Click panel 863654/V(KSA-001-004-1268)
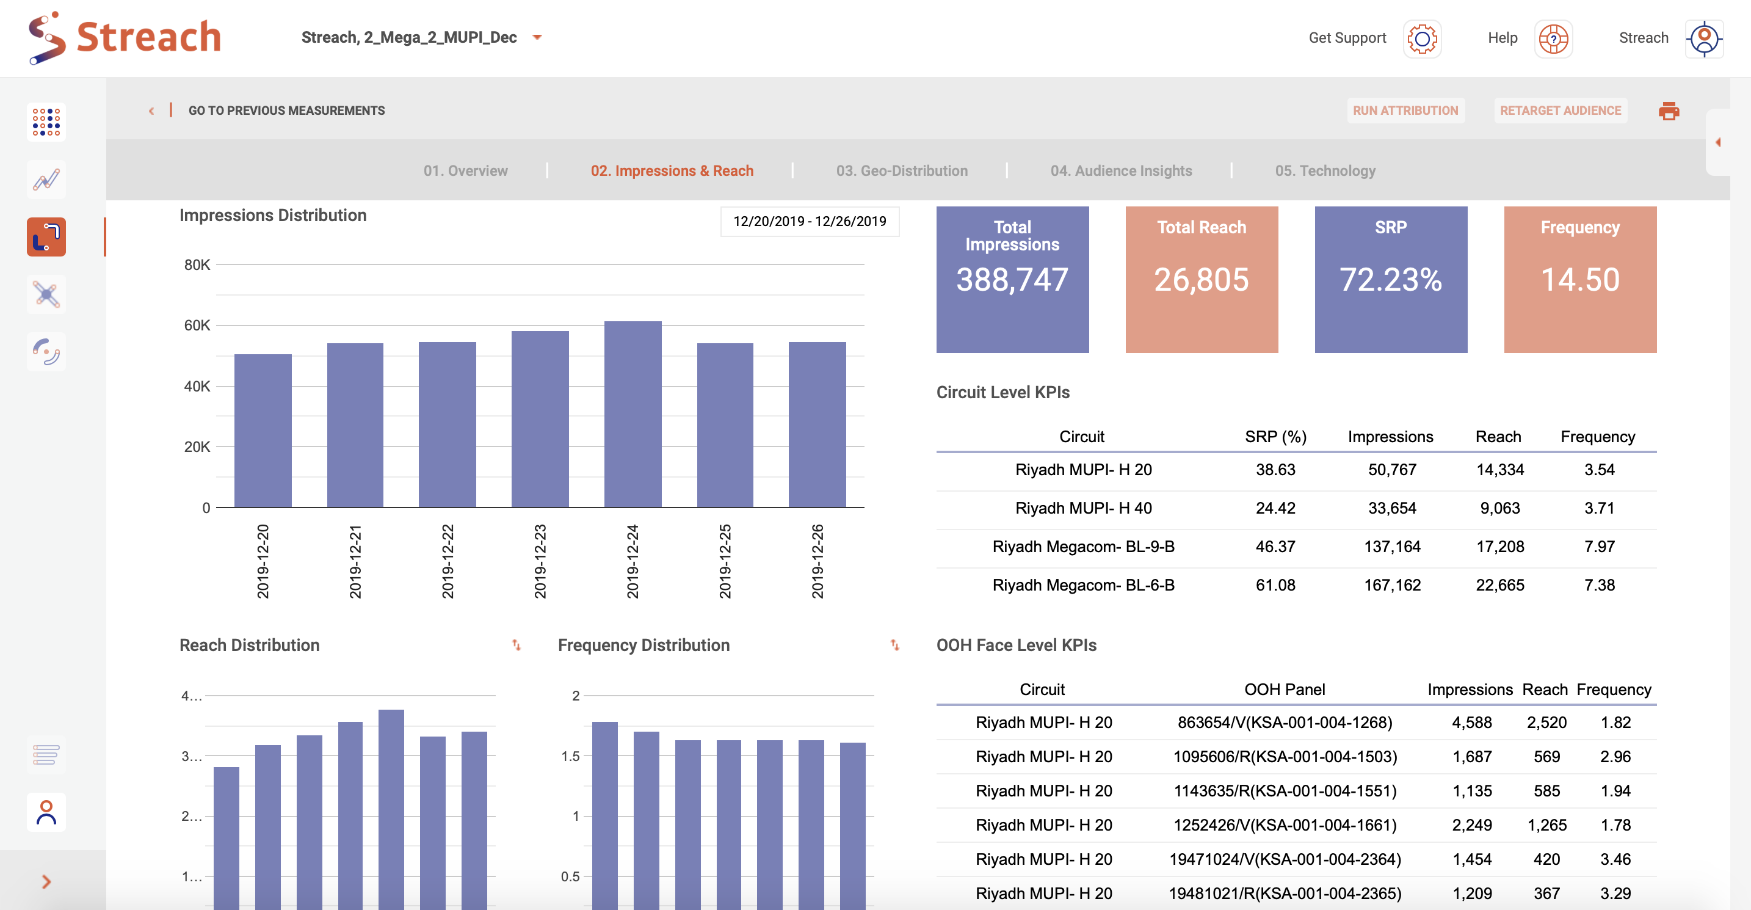Screen dimensions: 1751x910 coord(1284,723)
